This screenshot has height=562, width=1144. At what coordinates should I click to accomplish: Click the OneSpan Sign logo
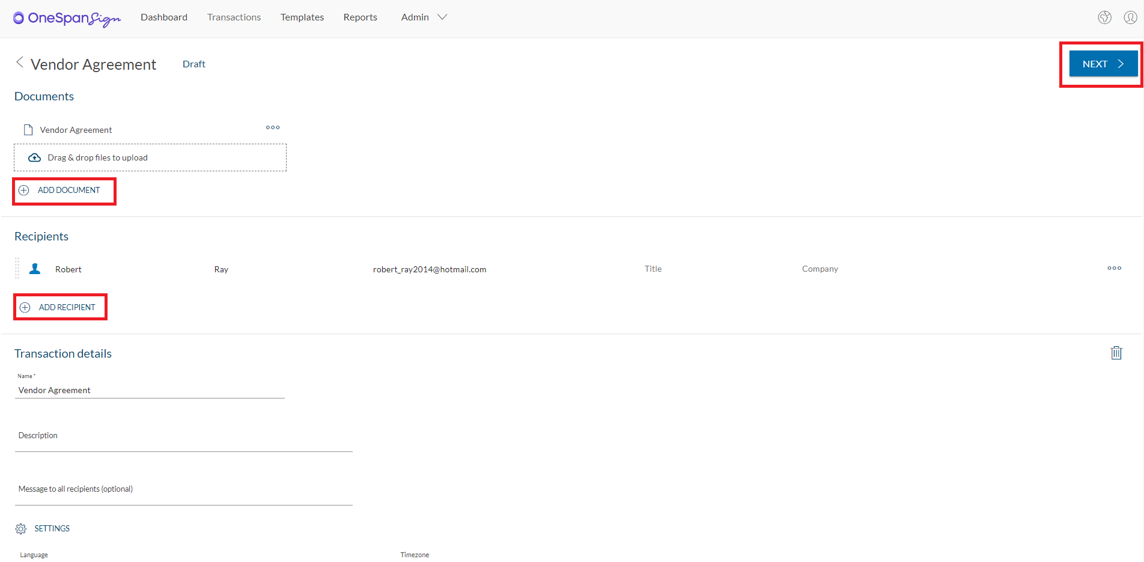66,19
